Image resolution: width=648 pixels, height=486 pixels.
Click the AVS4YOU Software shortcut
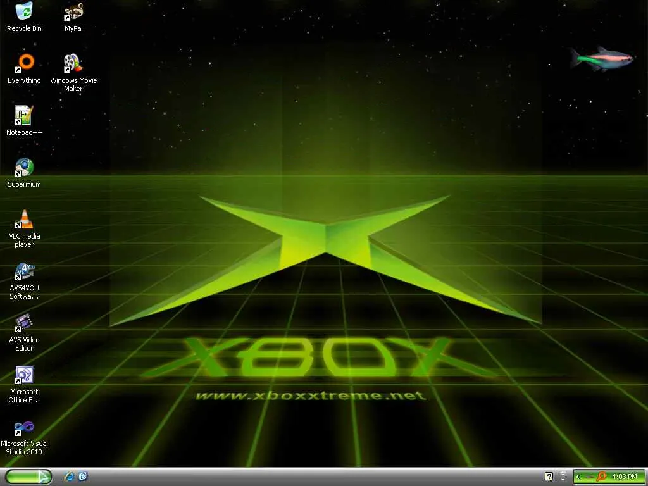pos(24,280)
